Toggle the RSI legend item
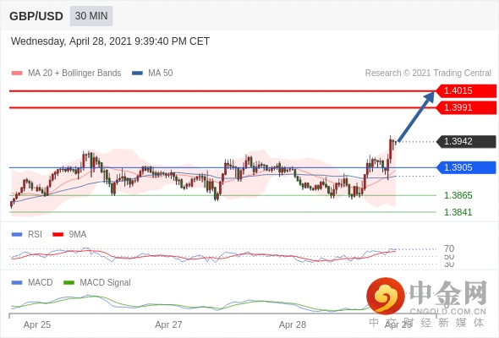The width and height of the screenshot is (499, 338). tap(27, 235)
